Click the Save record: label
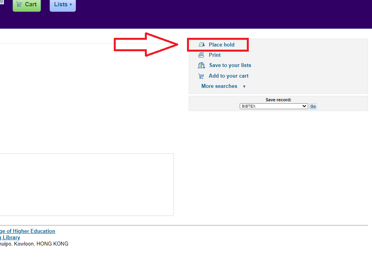 [x=278, y=100]
